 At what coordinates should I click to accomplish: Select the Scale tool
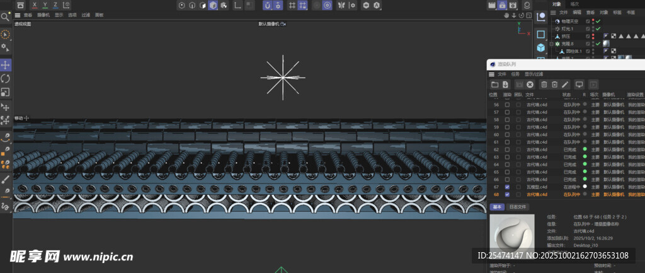pos(6,92)
